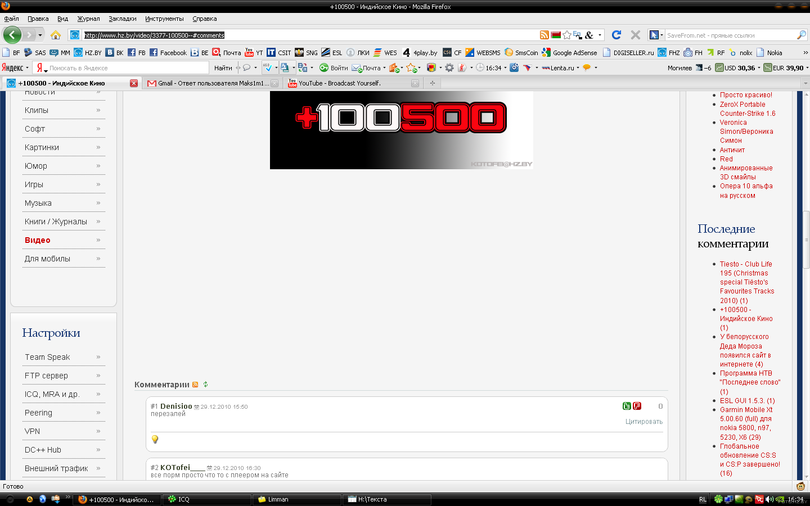This screenshot has width=810, height=506.
Task: Expand the quick launch chevron in the taskbar
Action: click(67, 496)
